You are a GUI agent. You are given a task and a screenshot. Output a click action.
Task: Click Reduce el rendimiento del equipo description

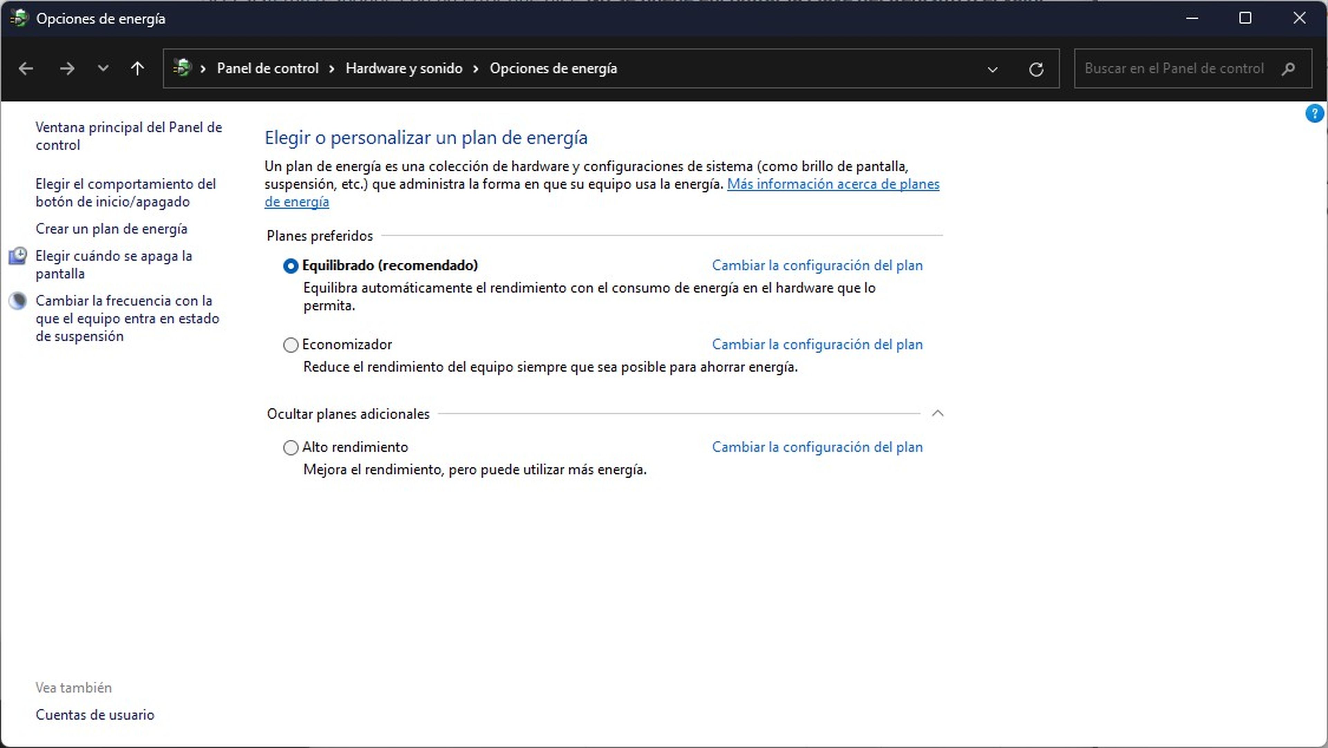point(551,367)
